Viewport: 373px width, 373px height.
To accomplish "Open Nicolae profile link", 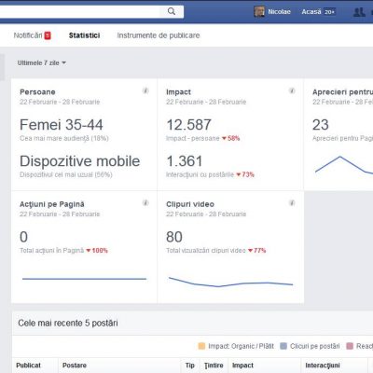I will (279, 12).
